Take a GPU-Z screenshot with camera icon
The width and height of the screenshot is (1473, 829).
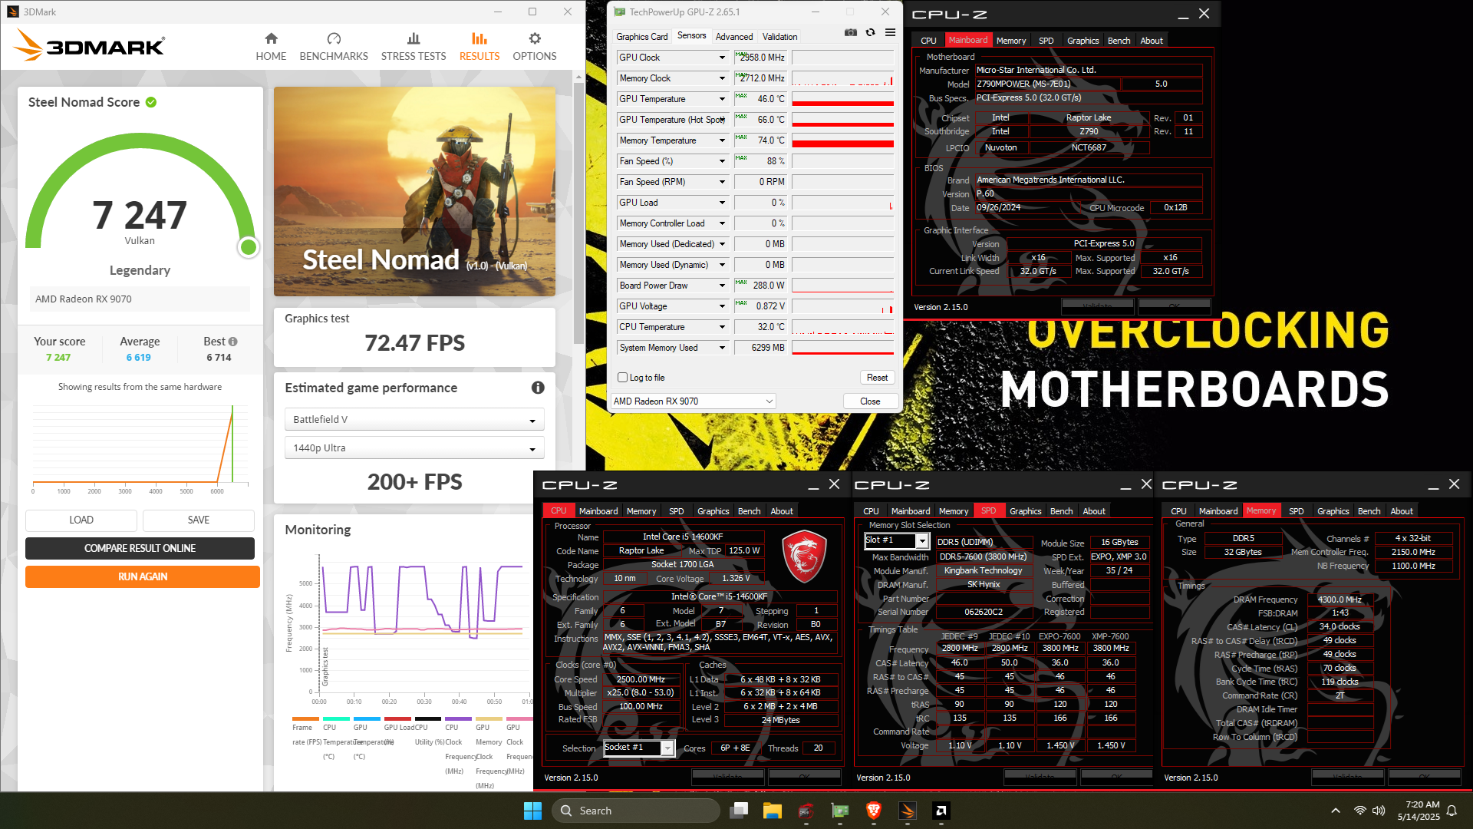click(x=851, y=32)
